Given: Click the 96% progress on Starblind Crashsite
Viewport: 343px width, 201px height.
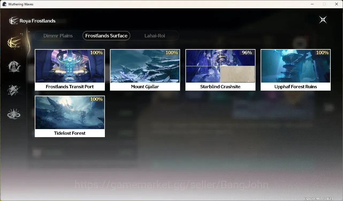Looking at the screenshot, I should (247, 53).
